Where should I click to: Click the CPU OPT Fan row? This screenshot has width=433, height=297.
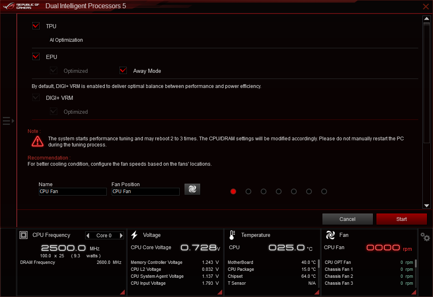[x=369, y=262]
